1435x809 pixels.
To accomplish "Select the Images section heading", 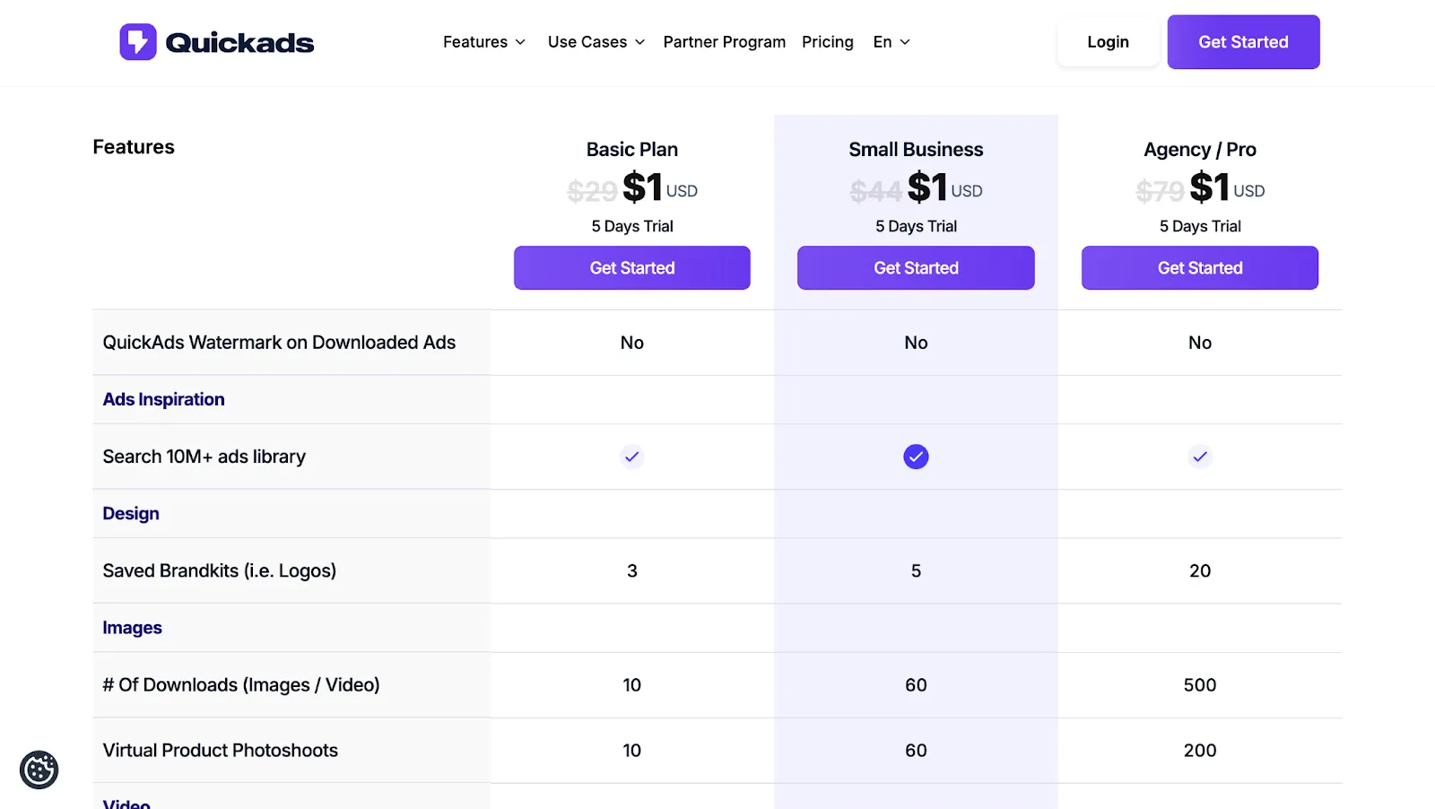I will coord(133,628).
